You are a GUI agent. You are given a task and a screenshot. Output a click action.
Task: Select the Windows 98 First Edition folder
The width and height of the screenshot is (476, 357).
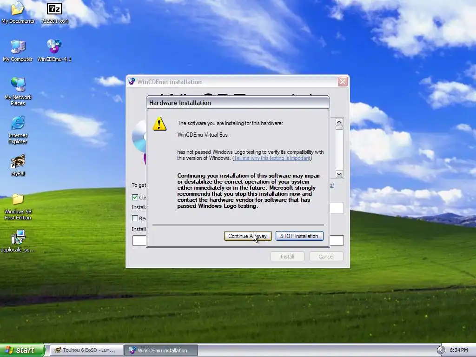(18, 207)
